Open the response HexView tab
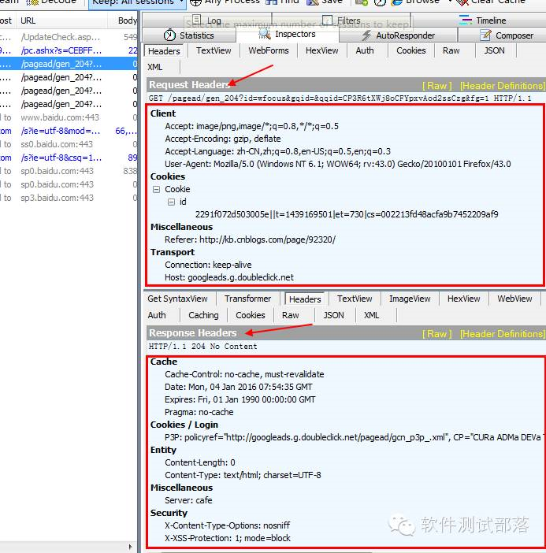 [463, 299]
